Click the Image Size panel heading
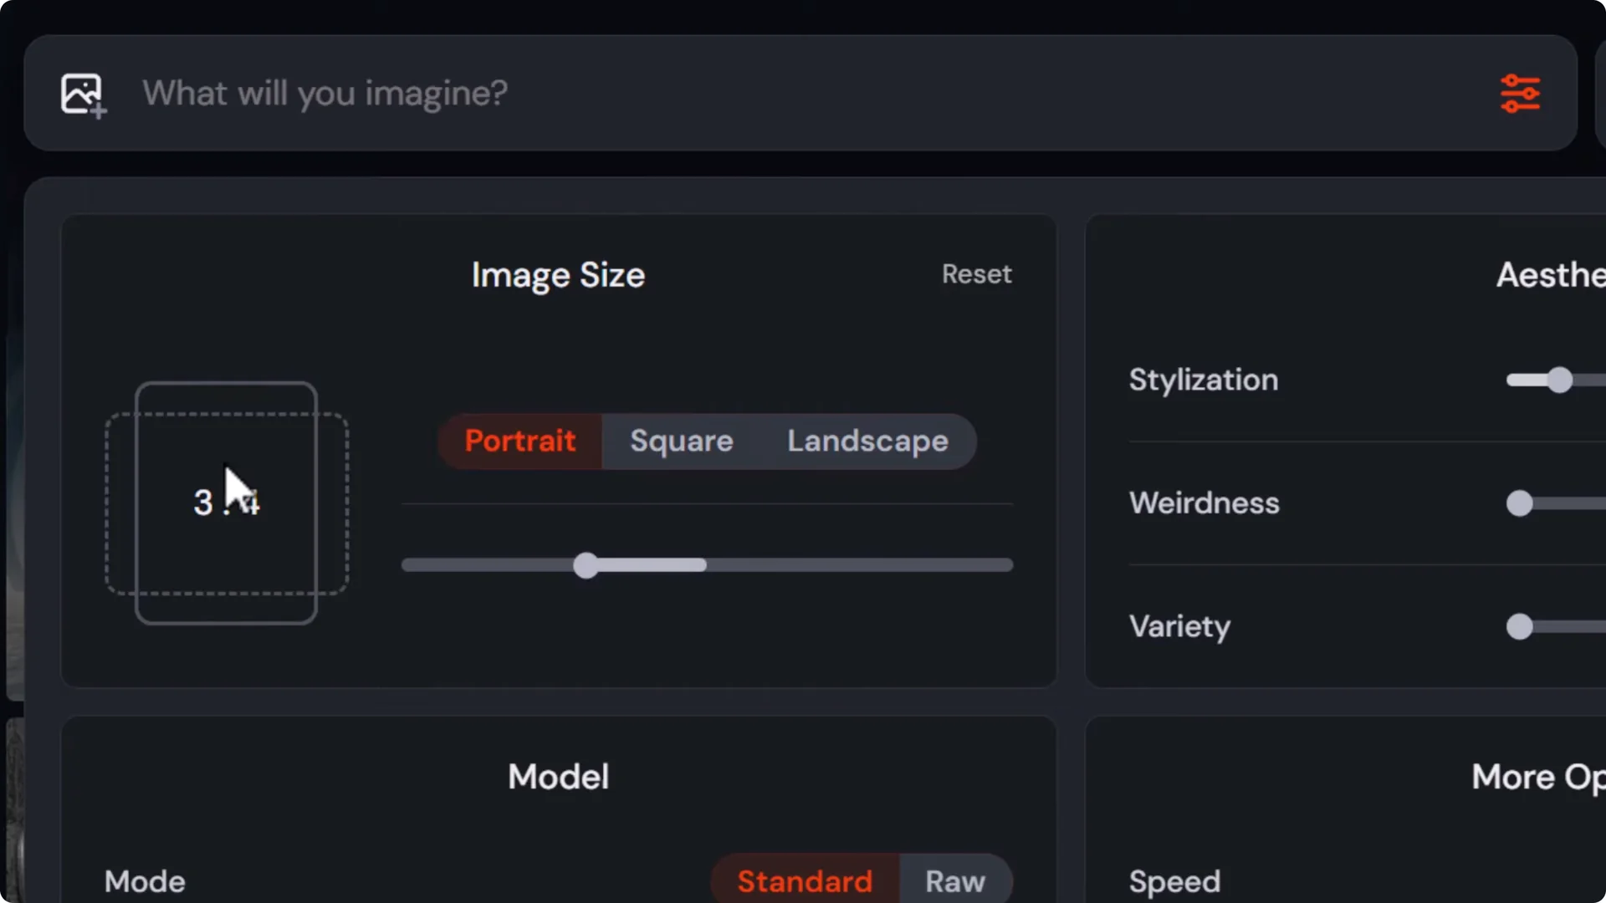The image size is (1606, 903). (557, 274)
